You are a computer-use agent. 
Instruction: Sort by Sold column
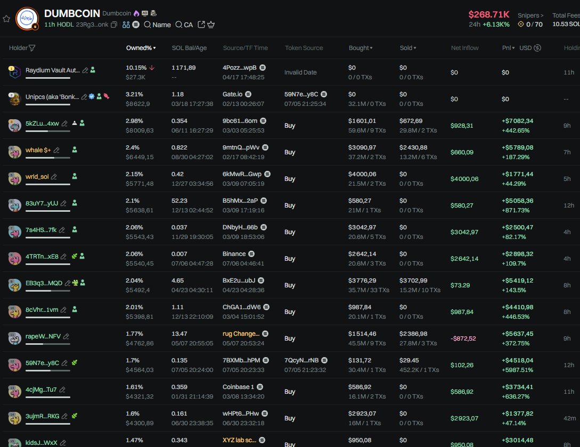click(407, 48)
